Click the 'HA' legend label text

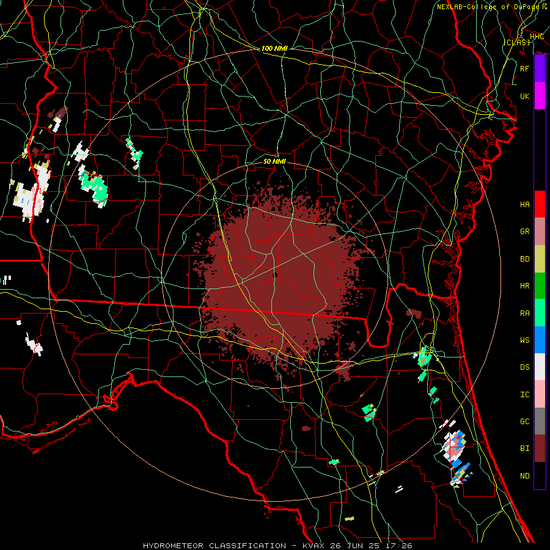525,204
